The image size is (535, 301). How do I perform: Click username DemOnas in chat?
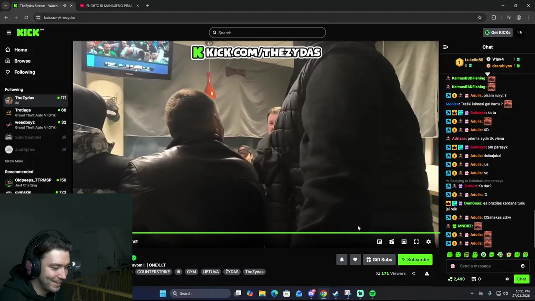472,203
